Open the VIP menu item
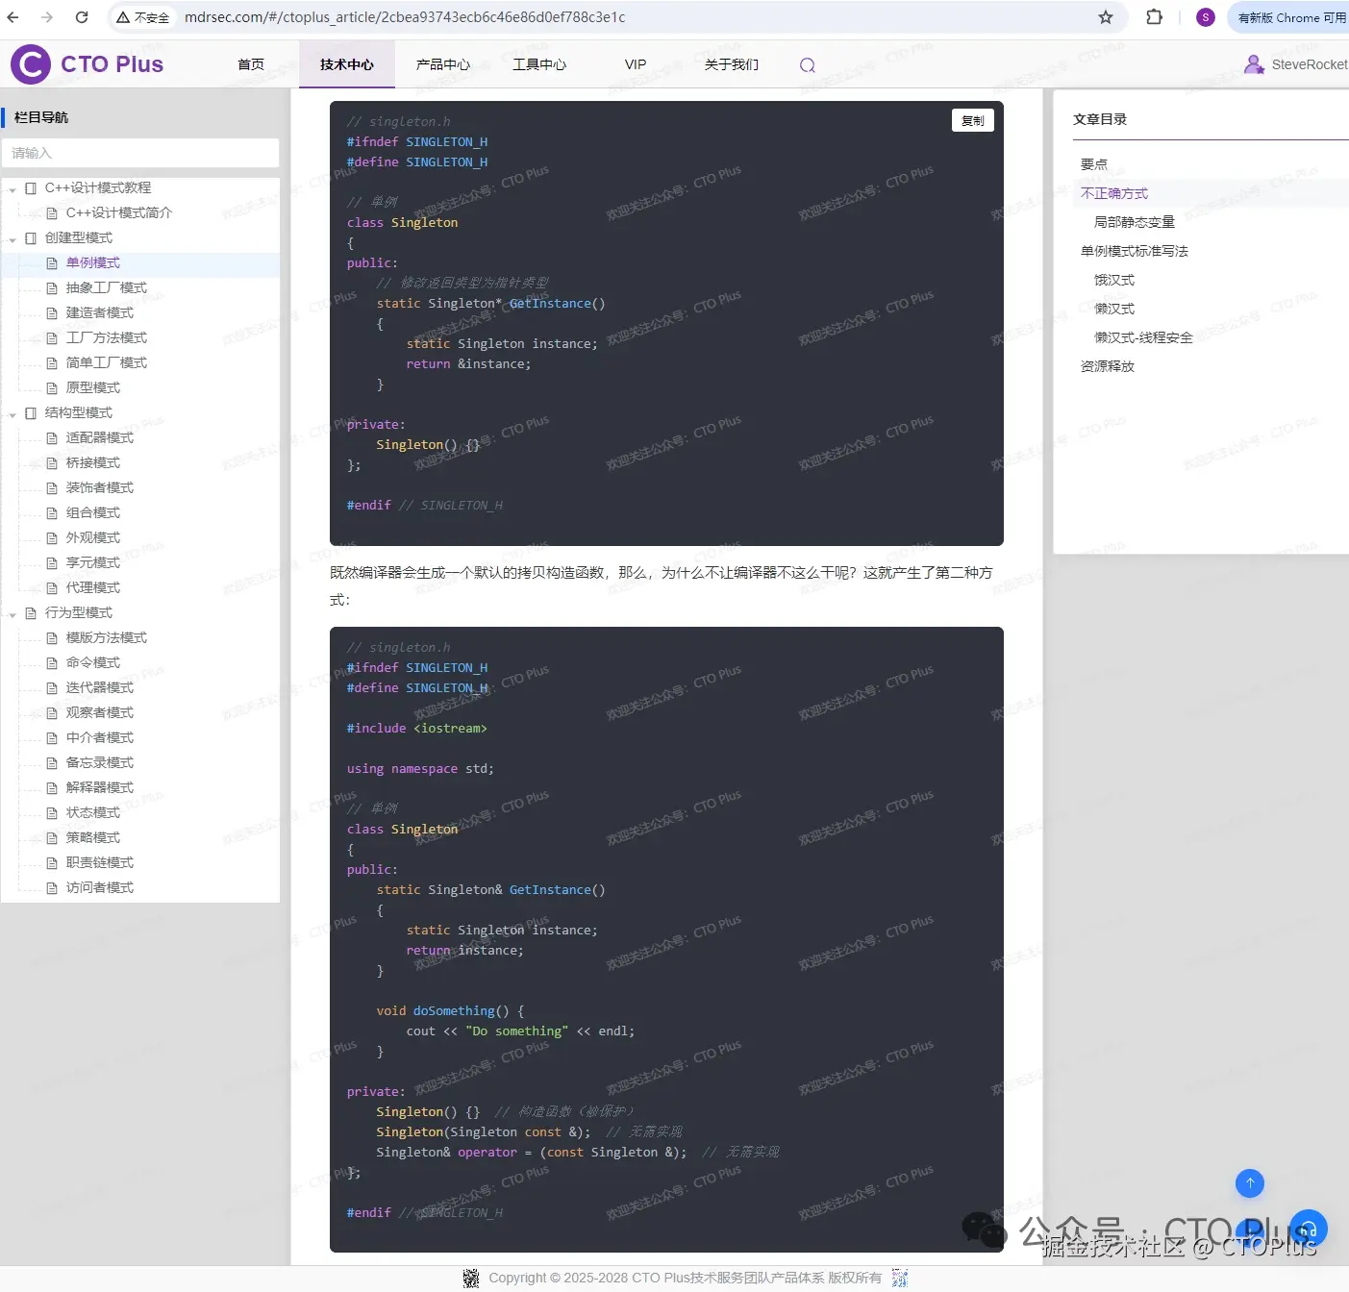1349x1292 pixels. coord(635,64)
